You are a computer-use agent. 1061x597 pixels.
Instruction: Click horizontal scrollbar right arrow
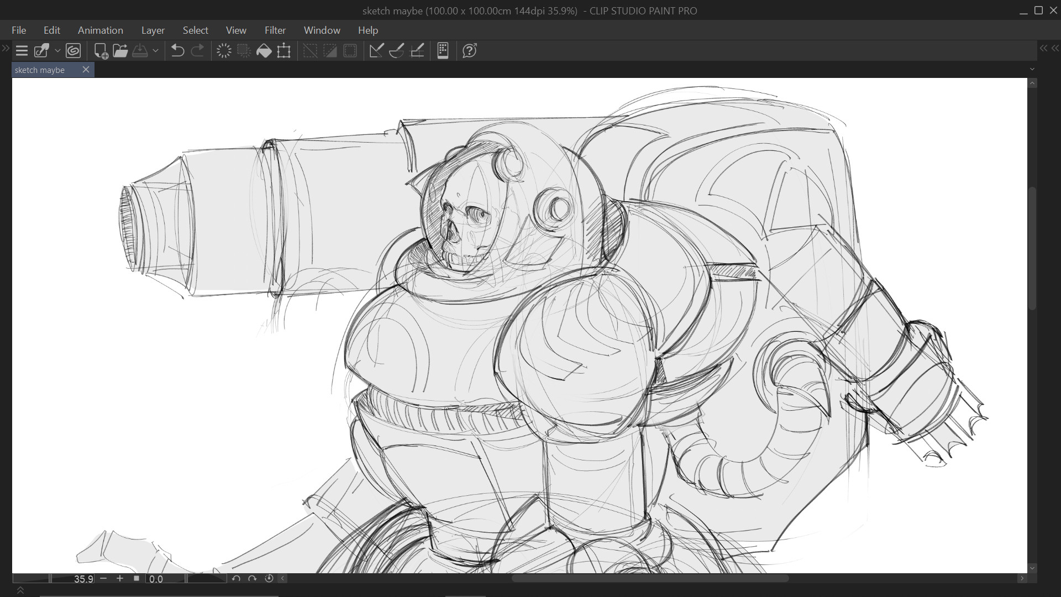pyautogui.click(x=1022, y=578)
